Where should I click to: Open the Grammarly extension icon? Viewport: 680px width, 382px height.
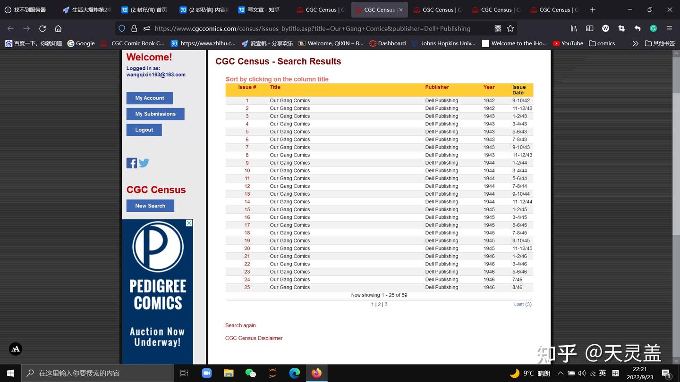(654, 28)
